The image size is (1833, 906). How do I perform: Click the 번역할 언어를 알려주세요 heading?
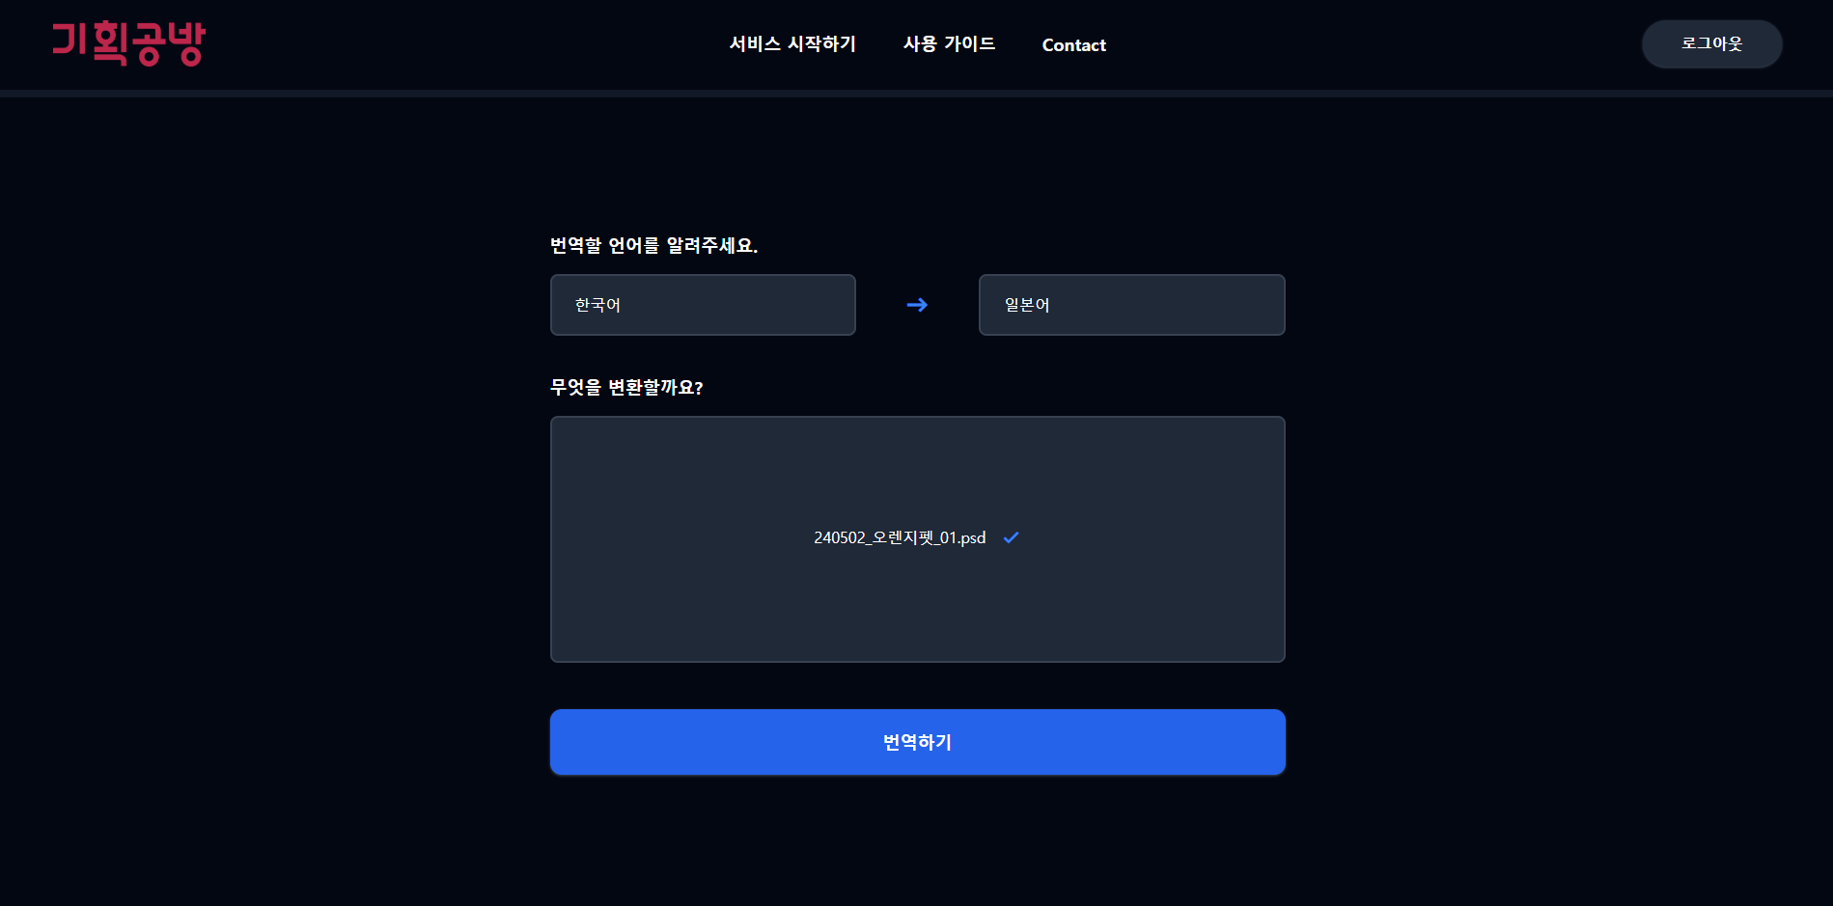[x=653, y=246]
